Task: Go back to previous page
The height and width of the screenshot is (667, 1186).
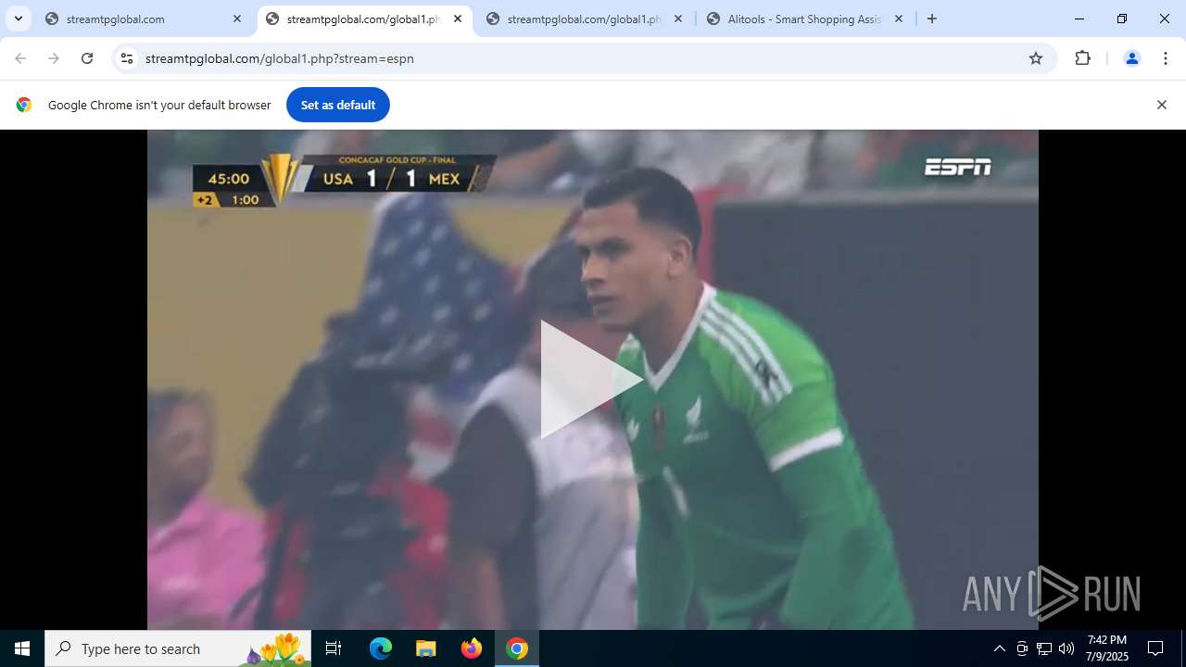Action: [20, 58]
